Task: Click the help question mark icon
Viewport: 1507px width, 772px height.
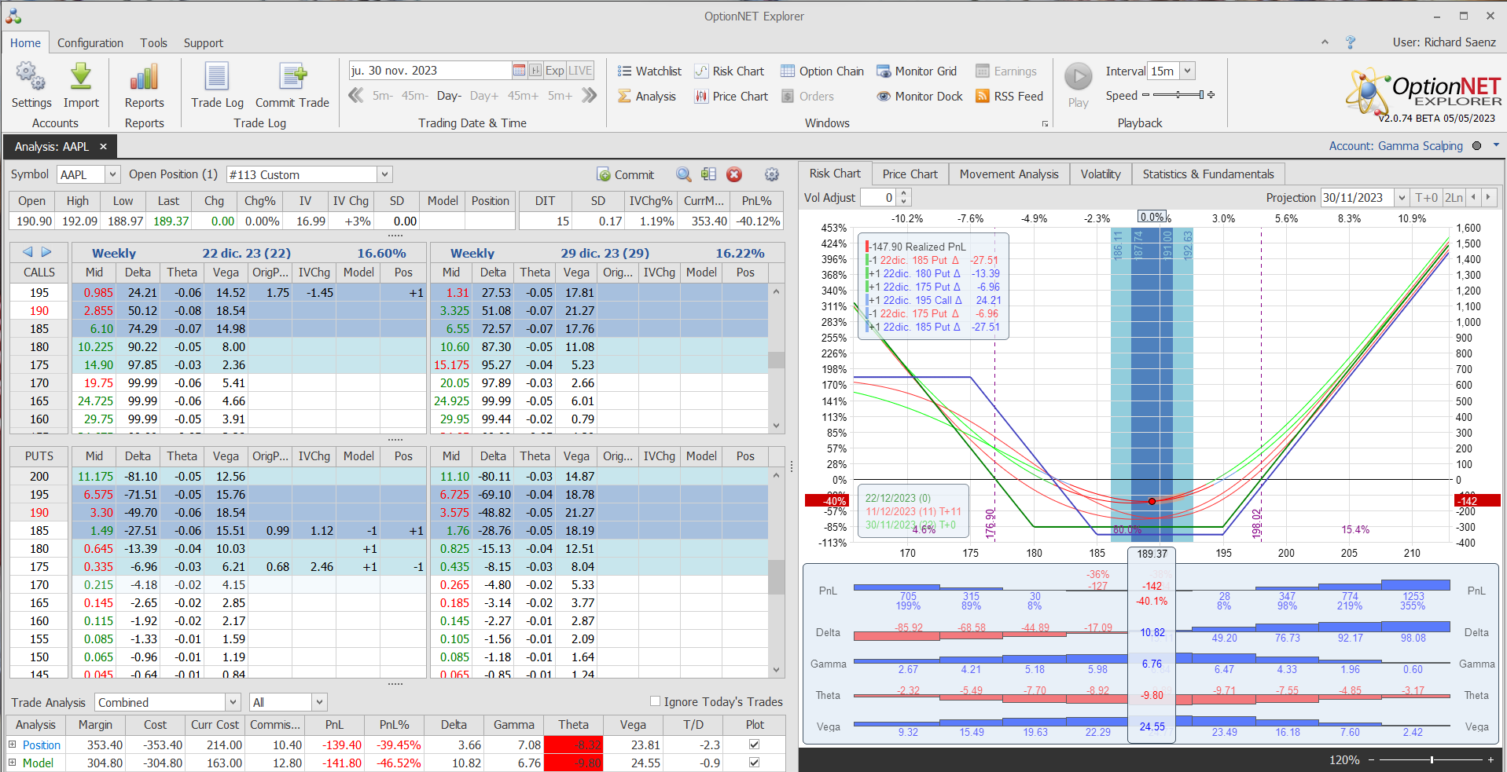Action: (x=1351, y=42)
